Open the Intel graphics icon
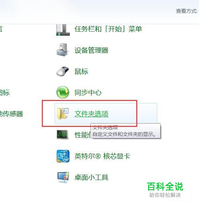This screenshot has width=199, height=209. (63, 156)
